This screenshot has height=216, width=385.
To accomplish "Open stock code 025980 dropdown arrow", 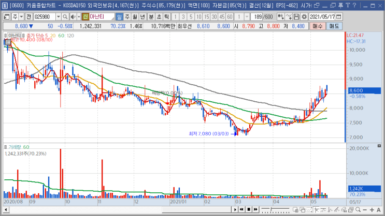I will click(x=59, y=17).
